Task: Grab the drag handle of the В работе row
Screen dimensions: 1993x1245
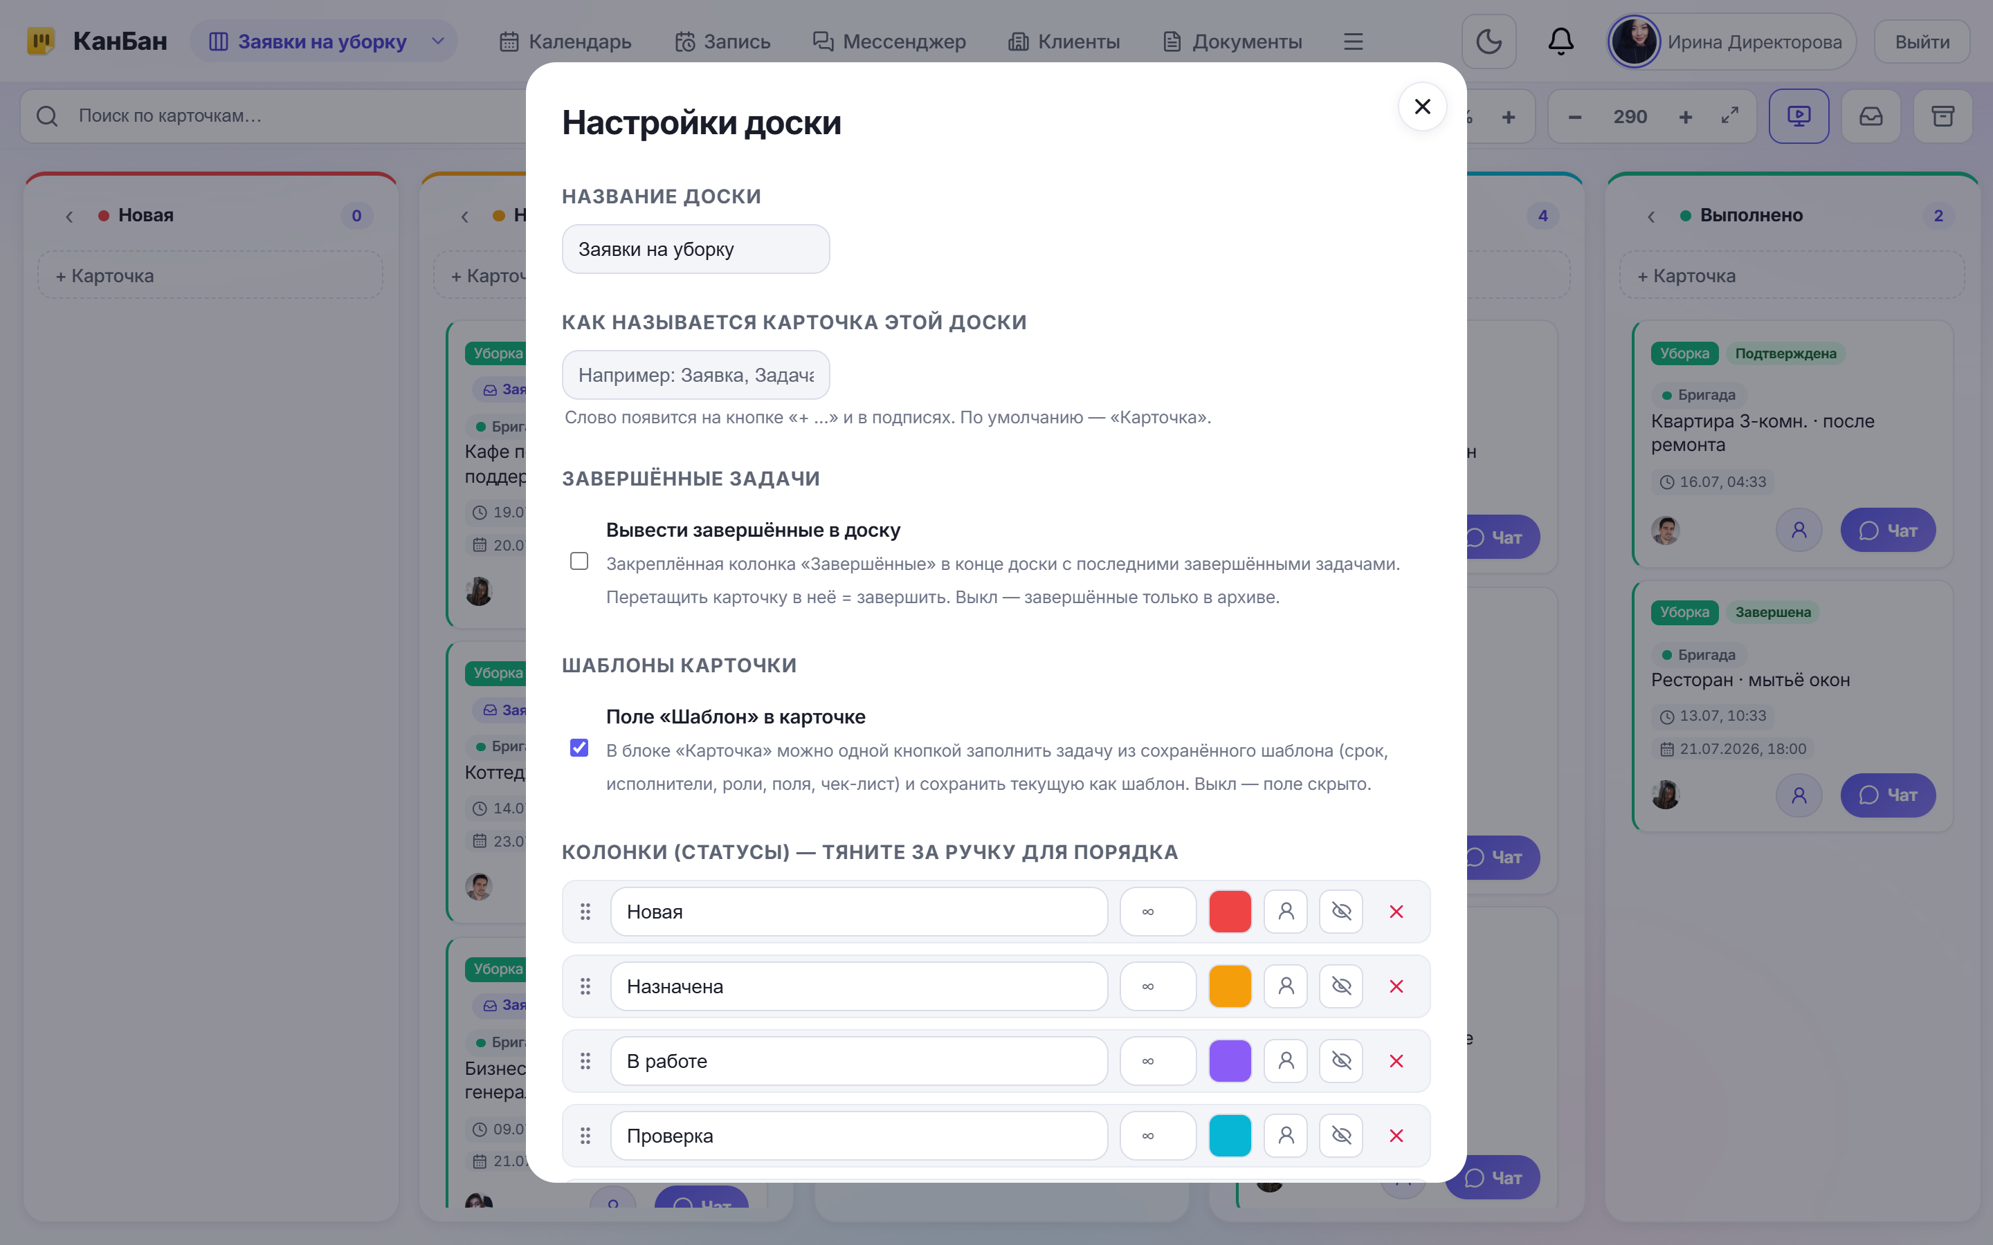Action: coord(585,1060)
